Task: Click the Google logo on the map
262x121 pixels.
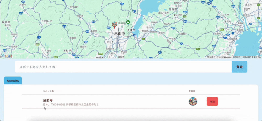Action: pyautogui.click(x=7, y=56)
